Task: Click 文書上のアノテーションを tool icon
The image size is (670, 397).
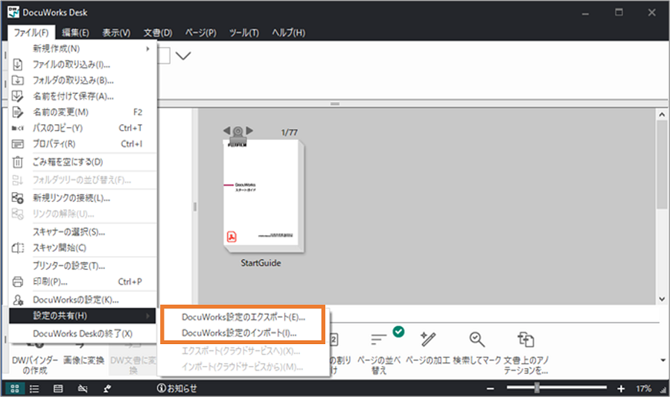Action: pyautogui.click(x=526, y=340)
